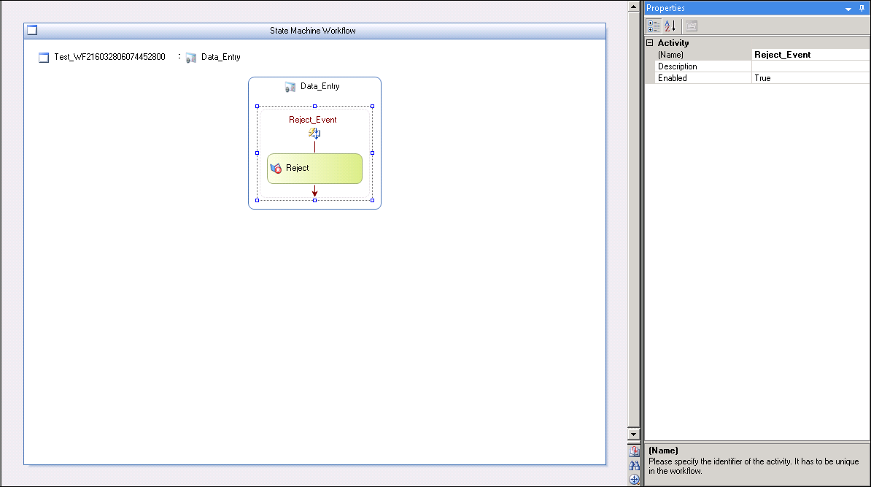Sort properties alphabetically with the A-Z button
The width and height of the screenshot is (871, 487).
[670, 26]
